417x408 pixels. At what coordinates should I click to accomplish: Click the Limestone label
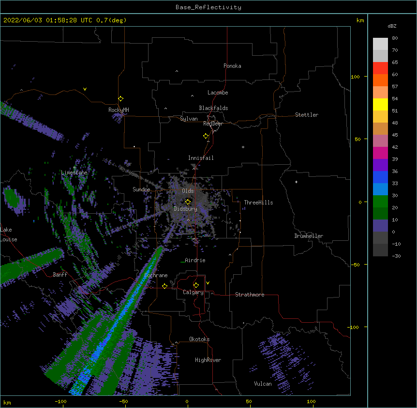(74, 173)
